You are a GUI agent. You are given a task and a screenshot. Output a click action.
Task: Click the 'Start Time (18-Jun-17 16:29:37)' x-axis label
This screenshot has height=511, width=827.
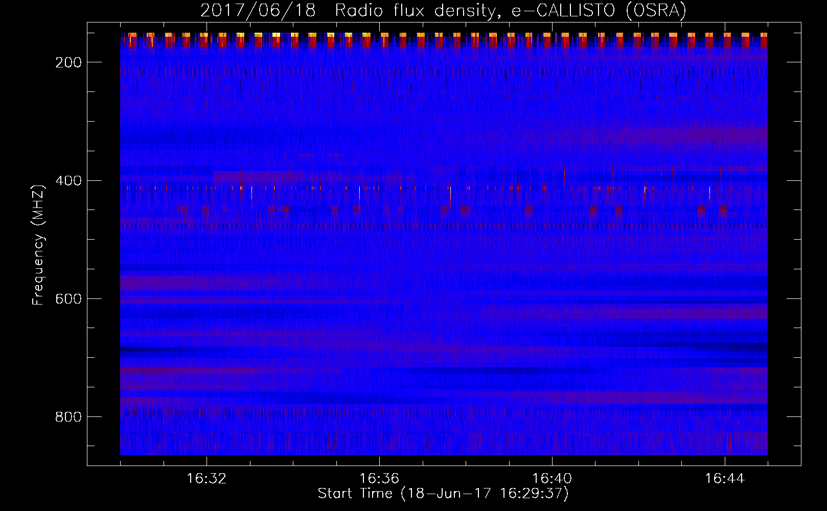point(443,494)
